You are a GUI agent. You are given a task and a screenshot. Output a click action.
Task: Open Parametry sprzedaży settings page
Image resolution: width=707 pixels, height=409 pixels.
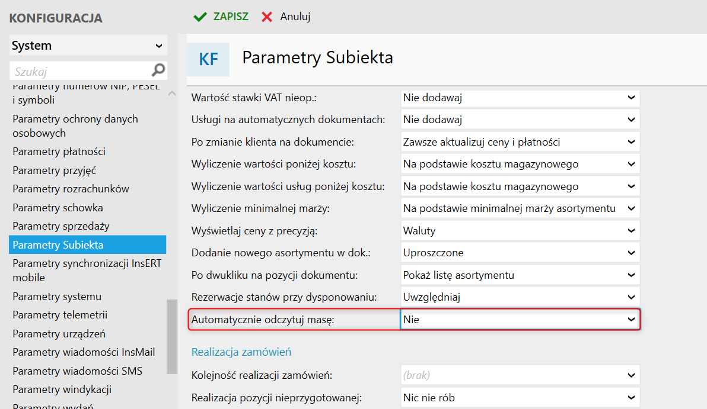point(61,226)
